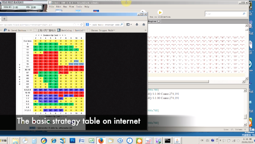Open 上海人民广播电台 bookmark
This screenshot has height=144, width=255.
45,30
